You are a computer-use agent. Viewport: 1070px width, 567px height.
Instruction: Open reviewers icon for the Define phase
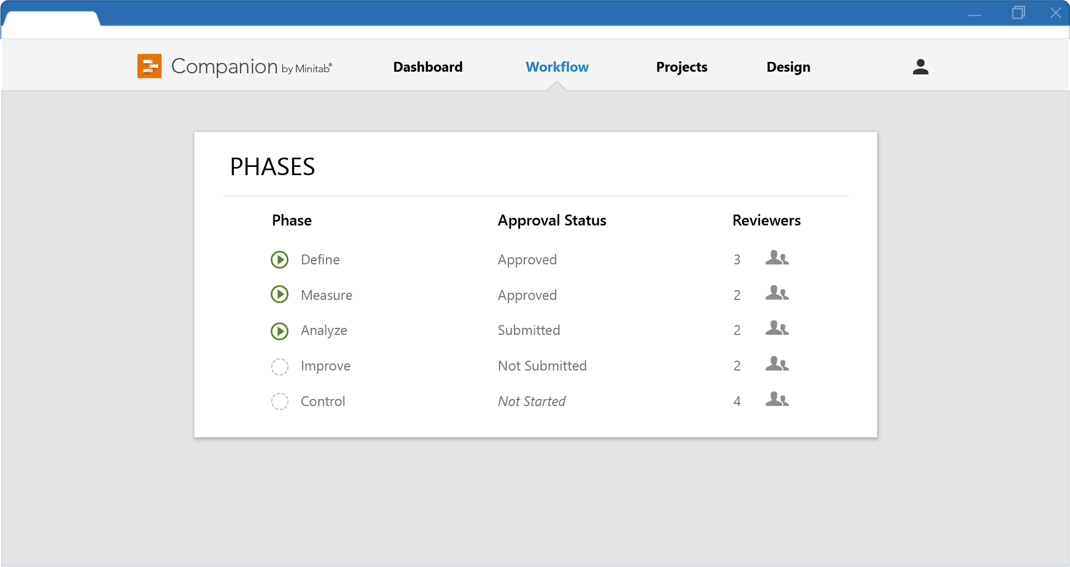tap(777, 258)
